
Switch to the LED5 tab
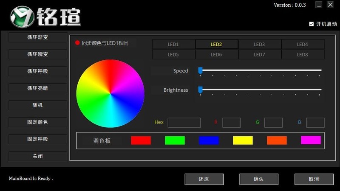(173, 54)
